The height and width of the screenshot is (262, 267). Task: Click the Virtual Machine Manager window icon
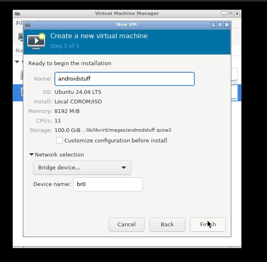(x=17, y=14)
